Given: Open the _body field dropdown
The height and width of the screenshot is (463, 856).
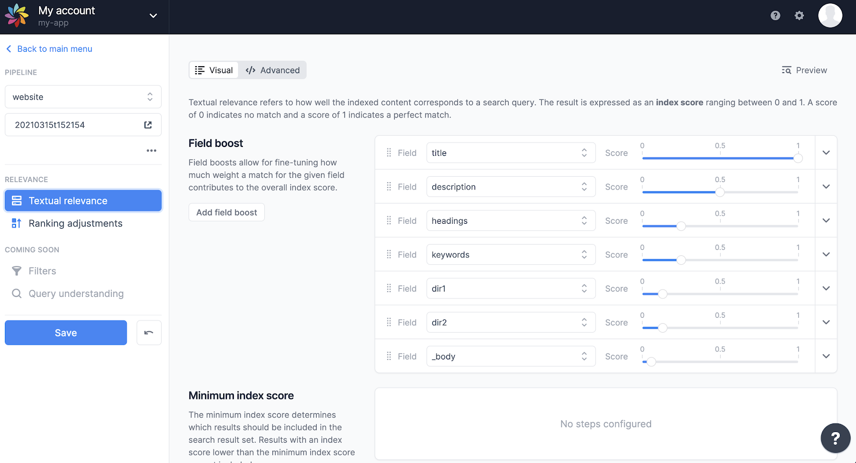Looking at the screenshot, I should pos(511,356).
